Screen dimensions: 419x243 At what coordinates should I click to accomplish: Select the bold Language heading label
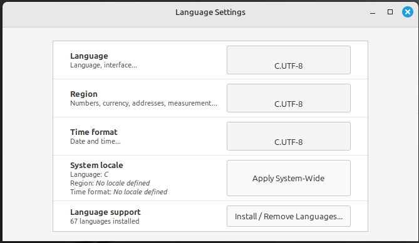coord(89,56)
